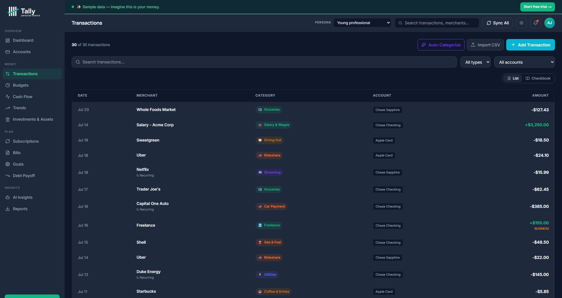562x298 pixels.
Task: Click the Sync All button
Action: 497,23
